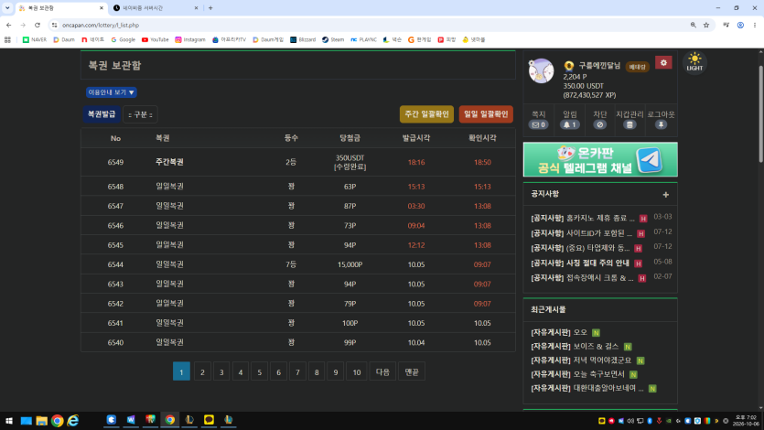Open notice 접속장애시 크롬
Viewport: 764px width, 430px height.
[582, 278]
